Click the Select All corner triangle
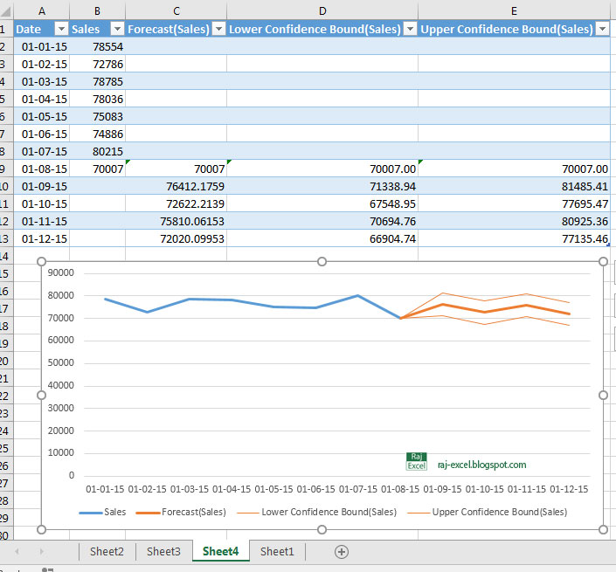This screenshot has width=616, height=572. point(6,11)
